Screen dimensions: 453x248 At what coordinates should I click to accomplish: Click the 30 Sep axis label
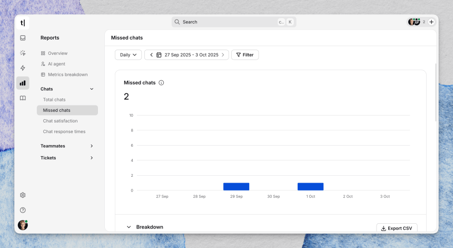coord(273,196)
